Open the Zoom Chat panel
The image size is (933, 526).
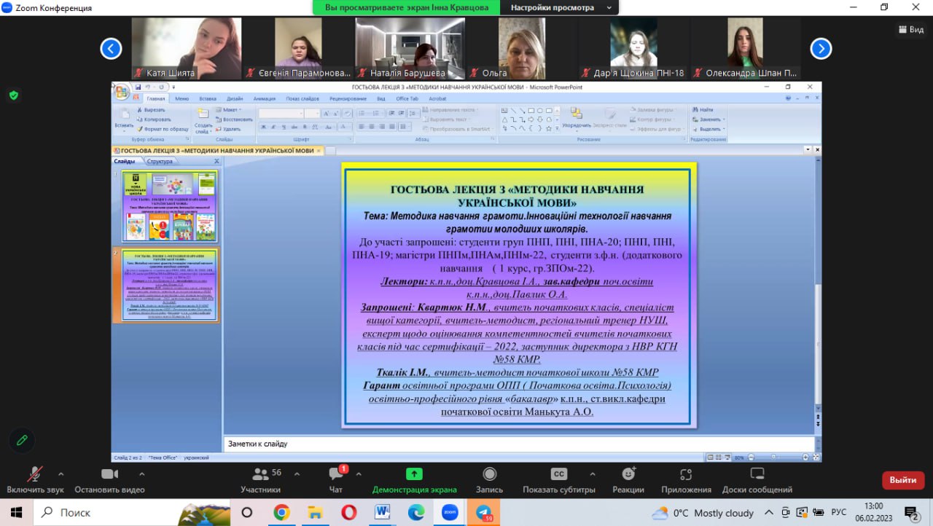[x=335, y=475]
